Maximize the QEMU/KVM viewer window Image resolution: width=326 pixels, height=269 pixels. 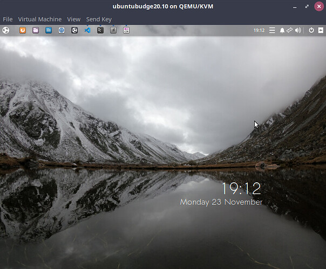(x=307, y=6)
